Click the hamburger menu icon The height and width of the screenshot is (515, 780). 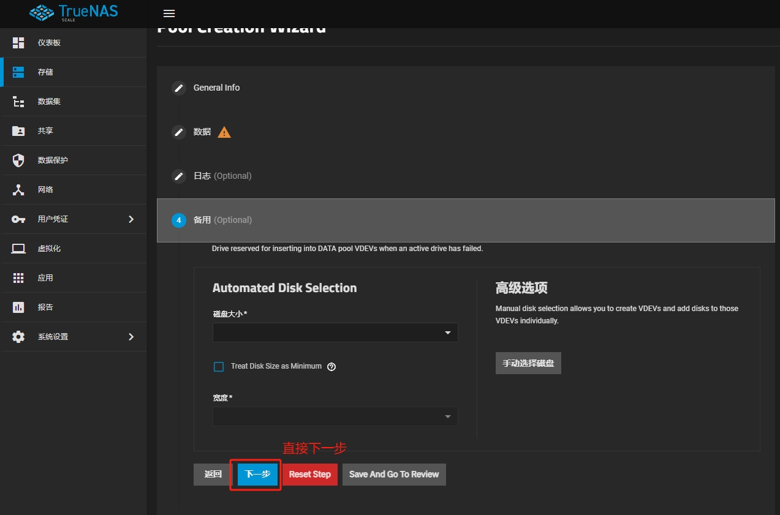pyautogui.click(x=169, y=13)
